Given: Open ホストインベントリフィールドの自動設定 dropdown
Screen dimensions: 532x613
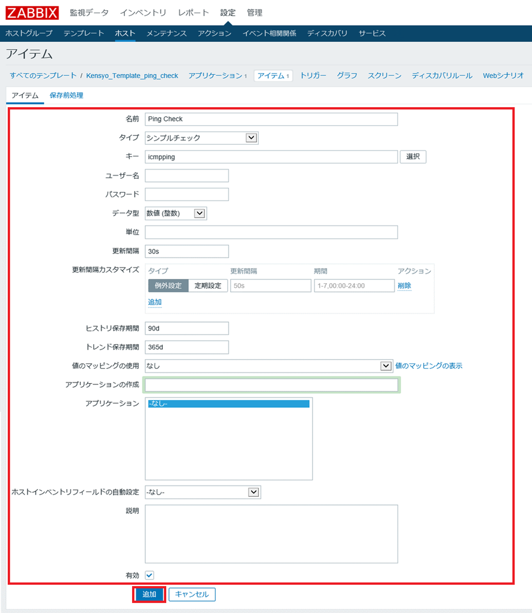Looking at the screenshot, I should point(203,492).
